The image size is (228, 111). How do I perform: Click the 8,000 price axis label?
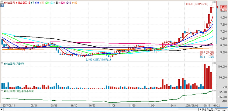[x=223, y=18]
